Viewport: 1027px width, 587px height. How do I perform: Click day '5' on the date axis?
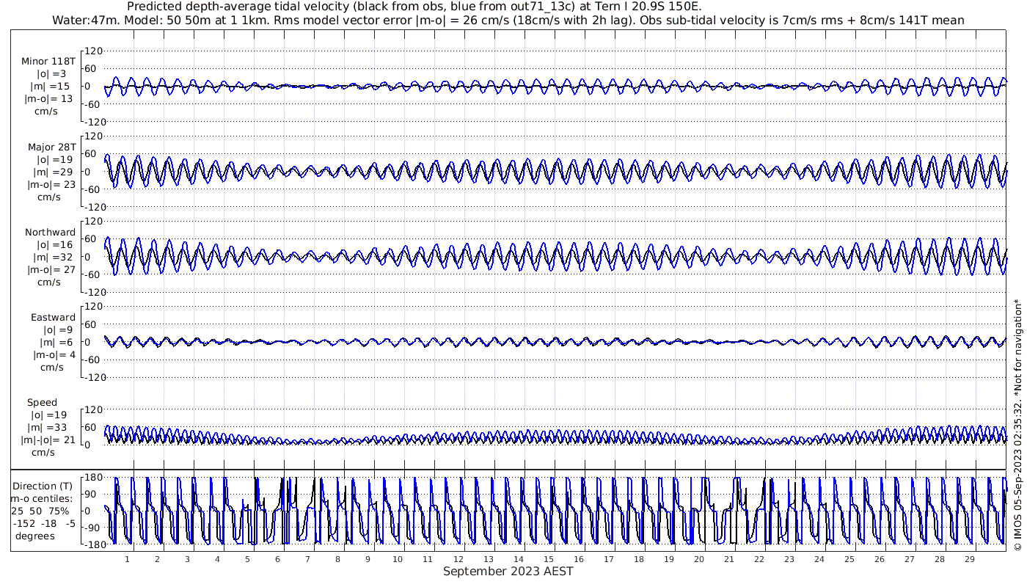247,559
